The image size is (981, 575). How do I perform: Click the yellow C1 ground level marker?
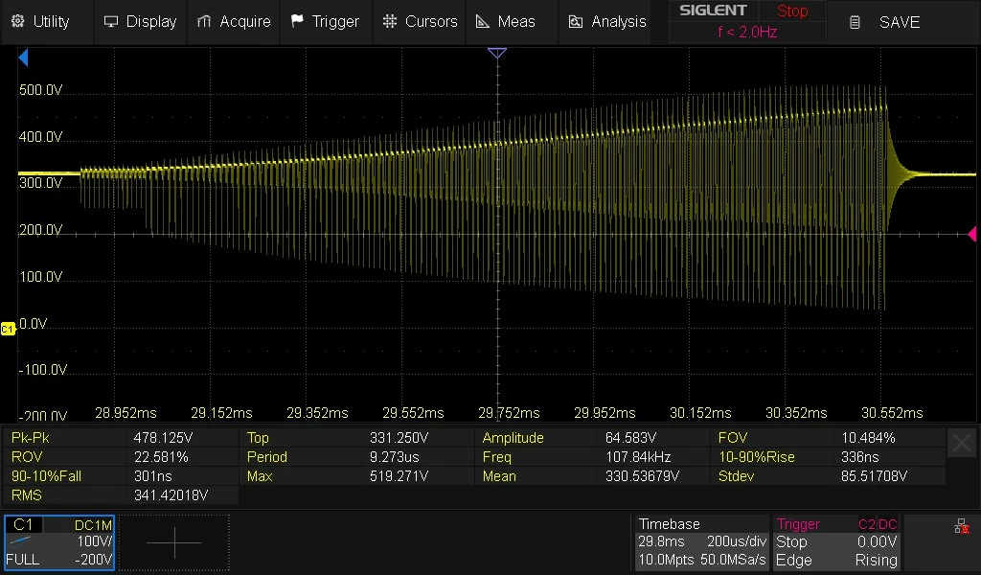pyautogui.click(x=8, y=329)
